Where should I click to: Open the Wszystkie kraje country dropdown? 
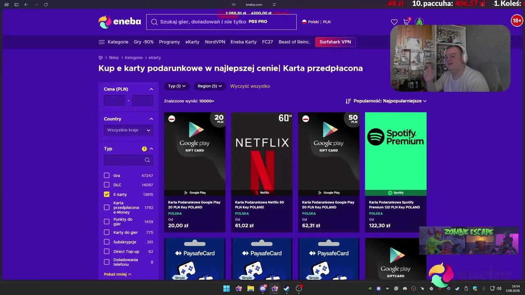click(128, 130)
